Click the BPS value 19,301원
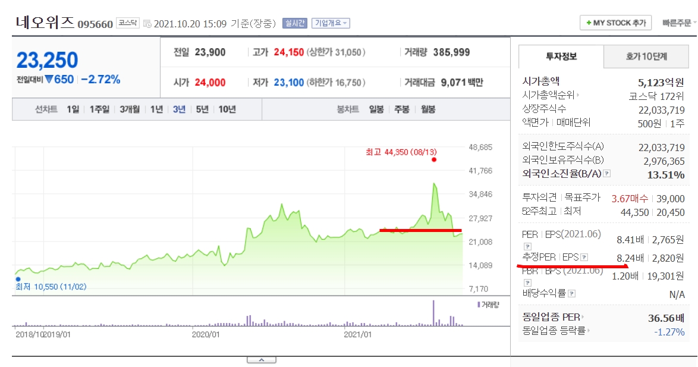The image size is (698, 367). (665, 276)
